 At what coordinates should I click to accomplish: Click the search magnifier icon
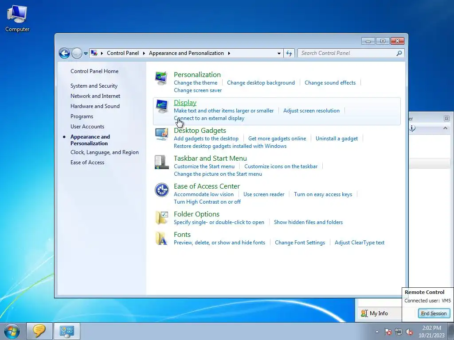point(399,53)
